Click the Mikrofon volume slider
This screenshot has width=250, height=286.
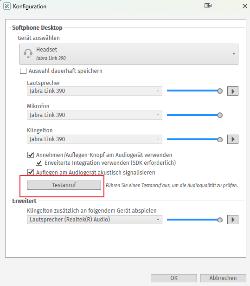[x=195, y=115]
